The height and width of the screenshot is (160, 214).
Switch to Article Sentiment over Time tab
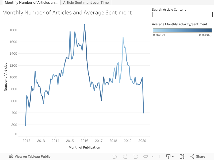click(x=86, y=2)
